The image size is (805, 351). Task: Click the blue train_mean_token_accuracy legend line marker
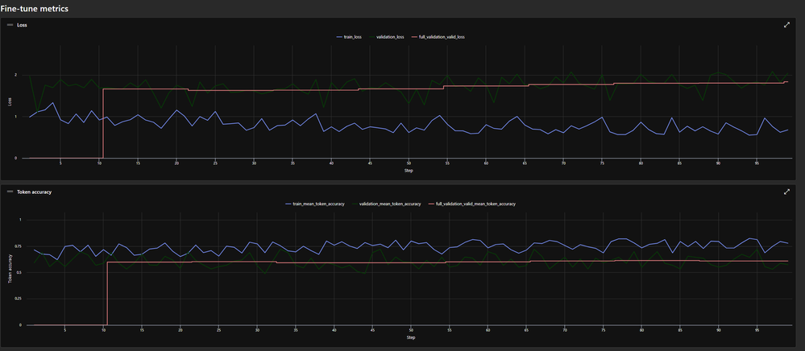pyautogui.click(x=288, y=204)
